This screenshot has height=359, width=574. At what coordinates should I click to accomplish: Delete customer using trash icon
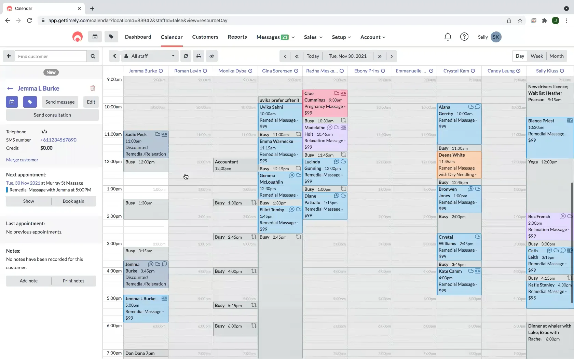click(93, 88)
